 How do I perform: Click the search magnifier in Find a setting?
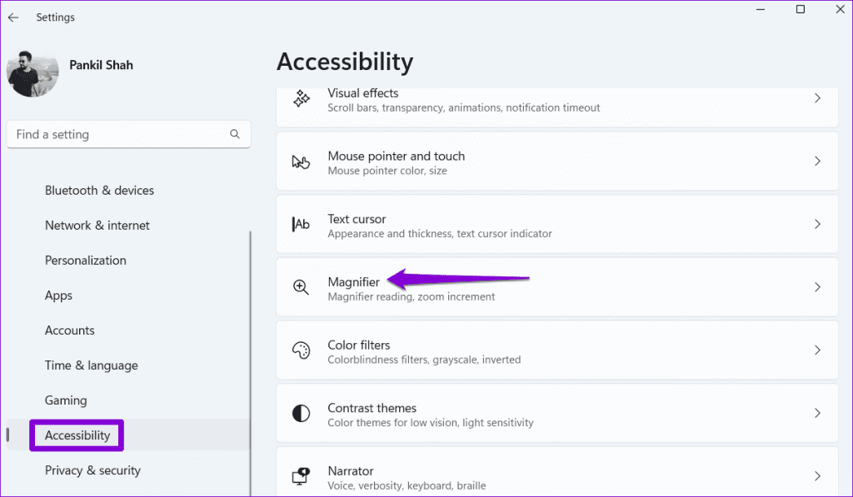tap(235, 134)
